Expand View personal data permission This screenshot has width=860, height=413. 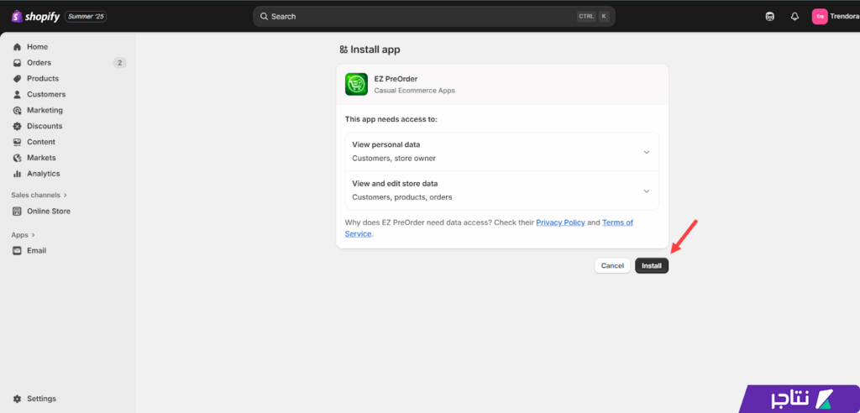(646, 152)
